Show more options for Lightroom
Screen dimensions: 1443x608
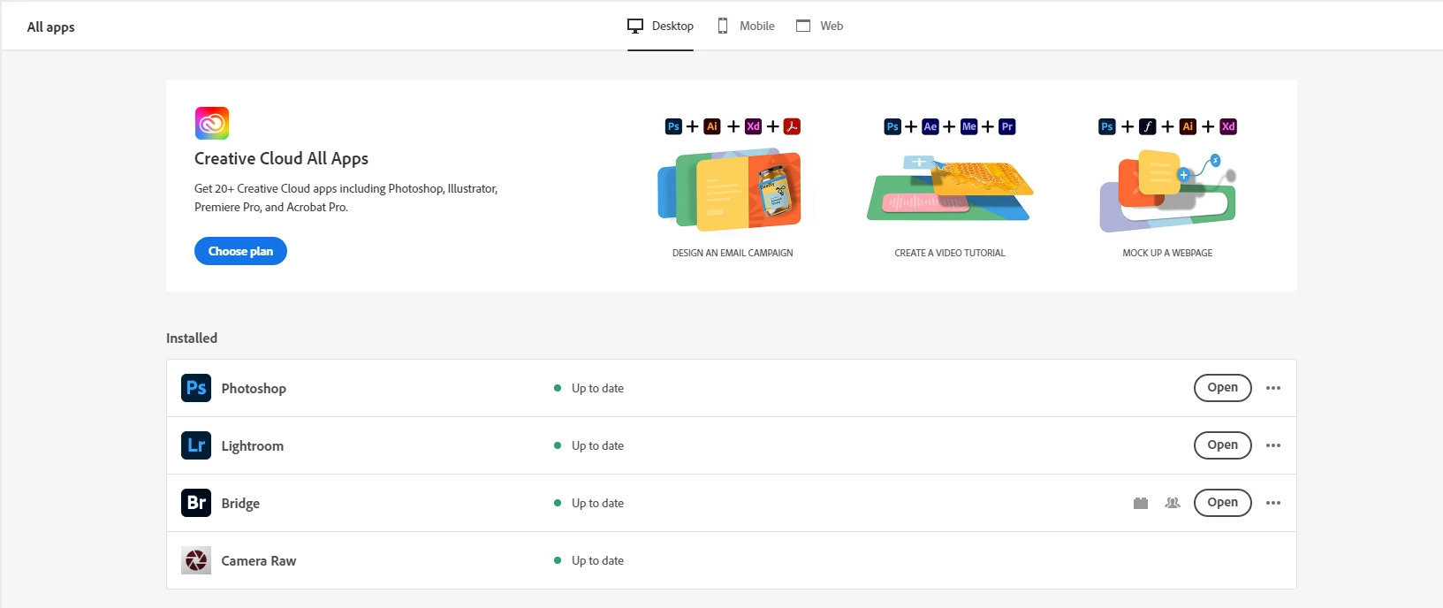point(1273,445)
